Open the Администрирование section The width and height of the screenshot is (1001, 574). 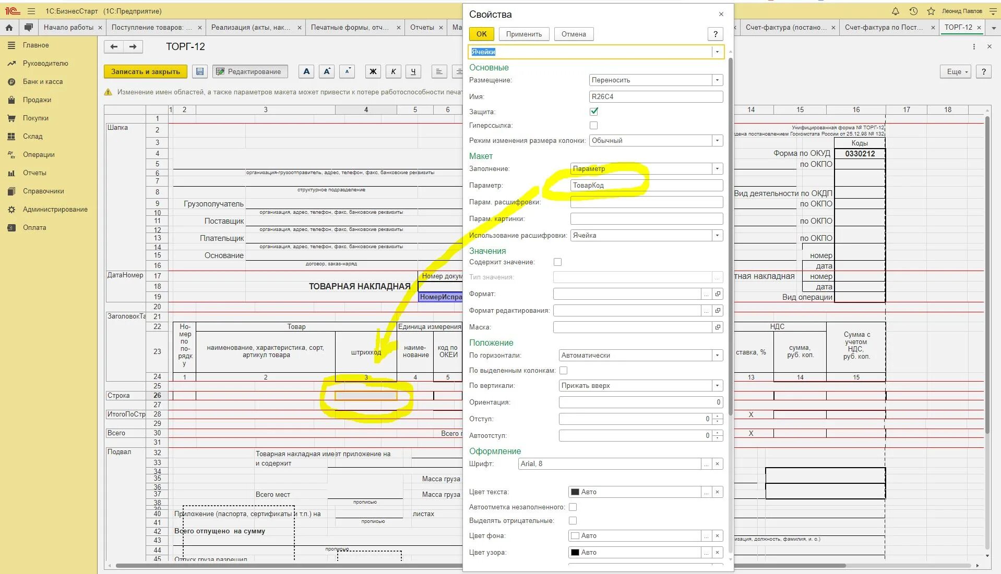pyautogui.click(x=55, y=210)
